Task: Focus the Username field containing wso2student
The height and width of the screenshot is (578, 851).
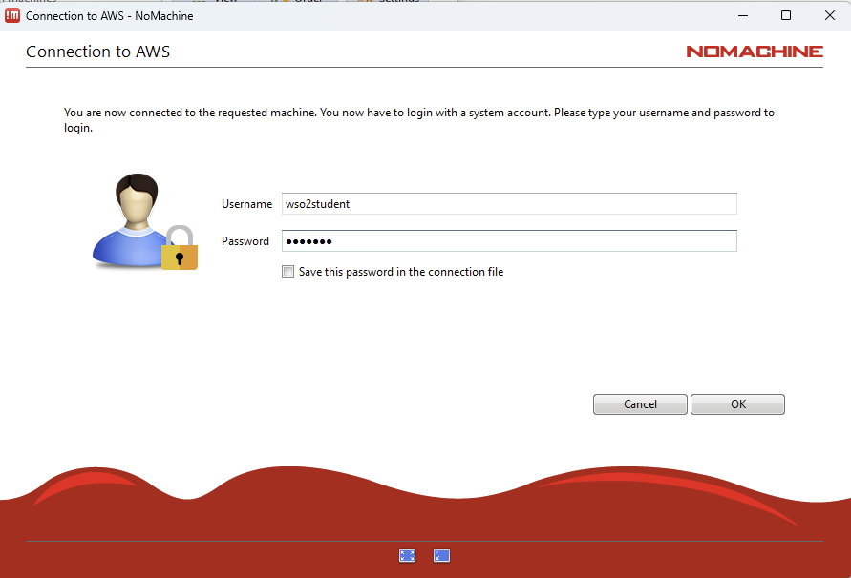Action: 507,204
